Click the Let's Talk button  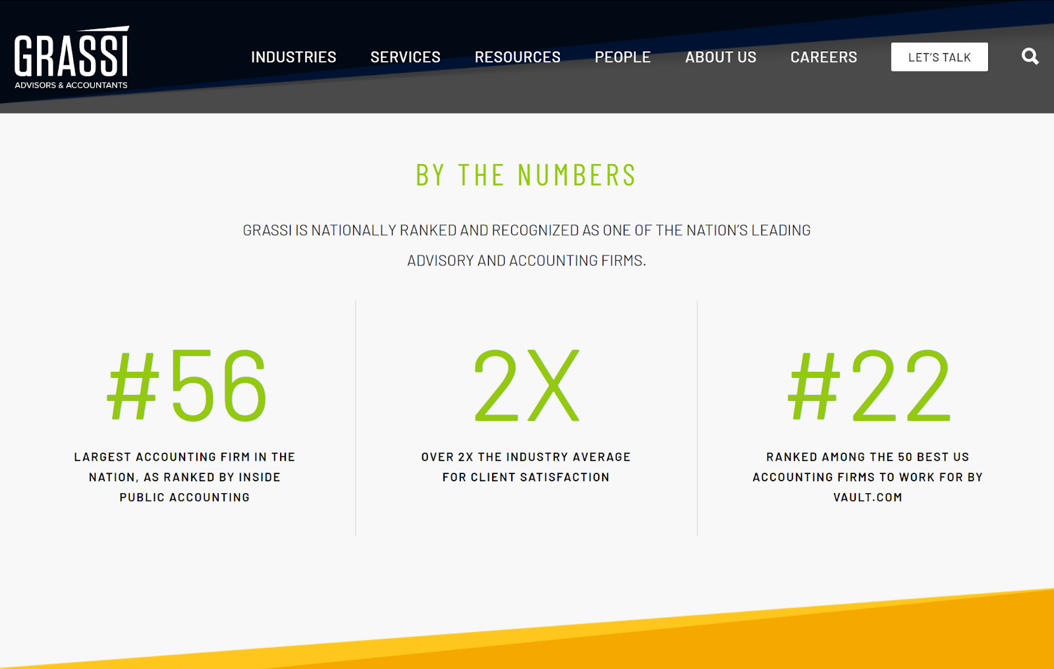939,57
